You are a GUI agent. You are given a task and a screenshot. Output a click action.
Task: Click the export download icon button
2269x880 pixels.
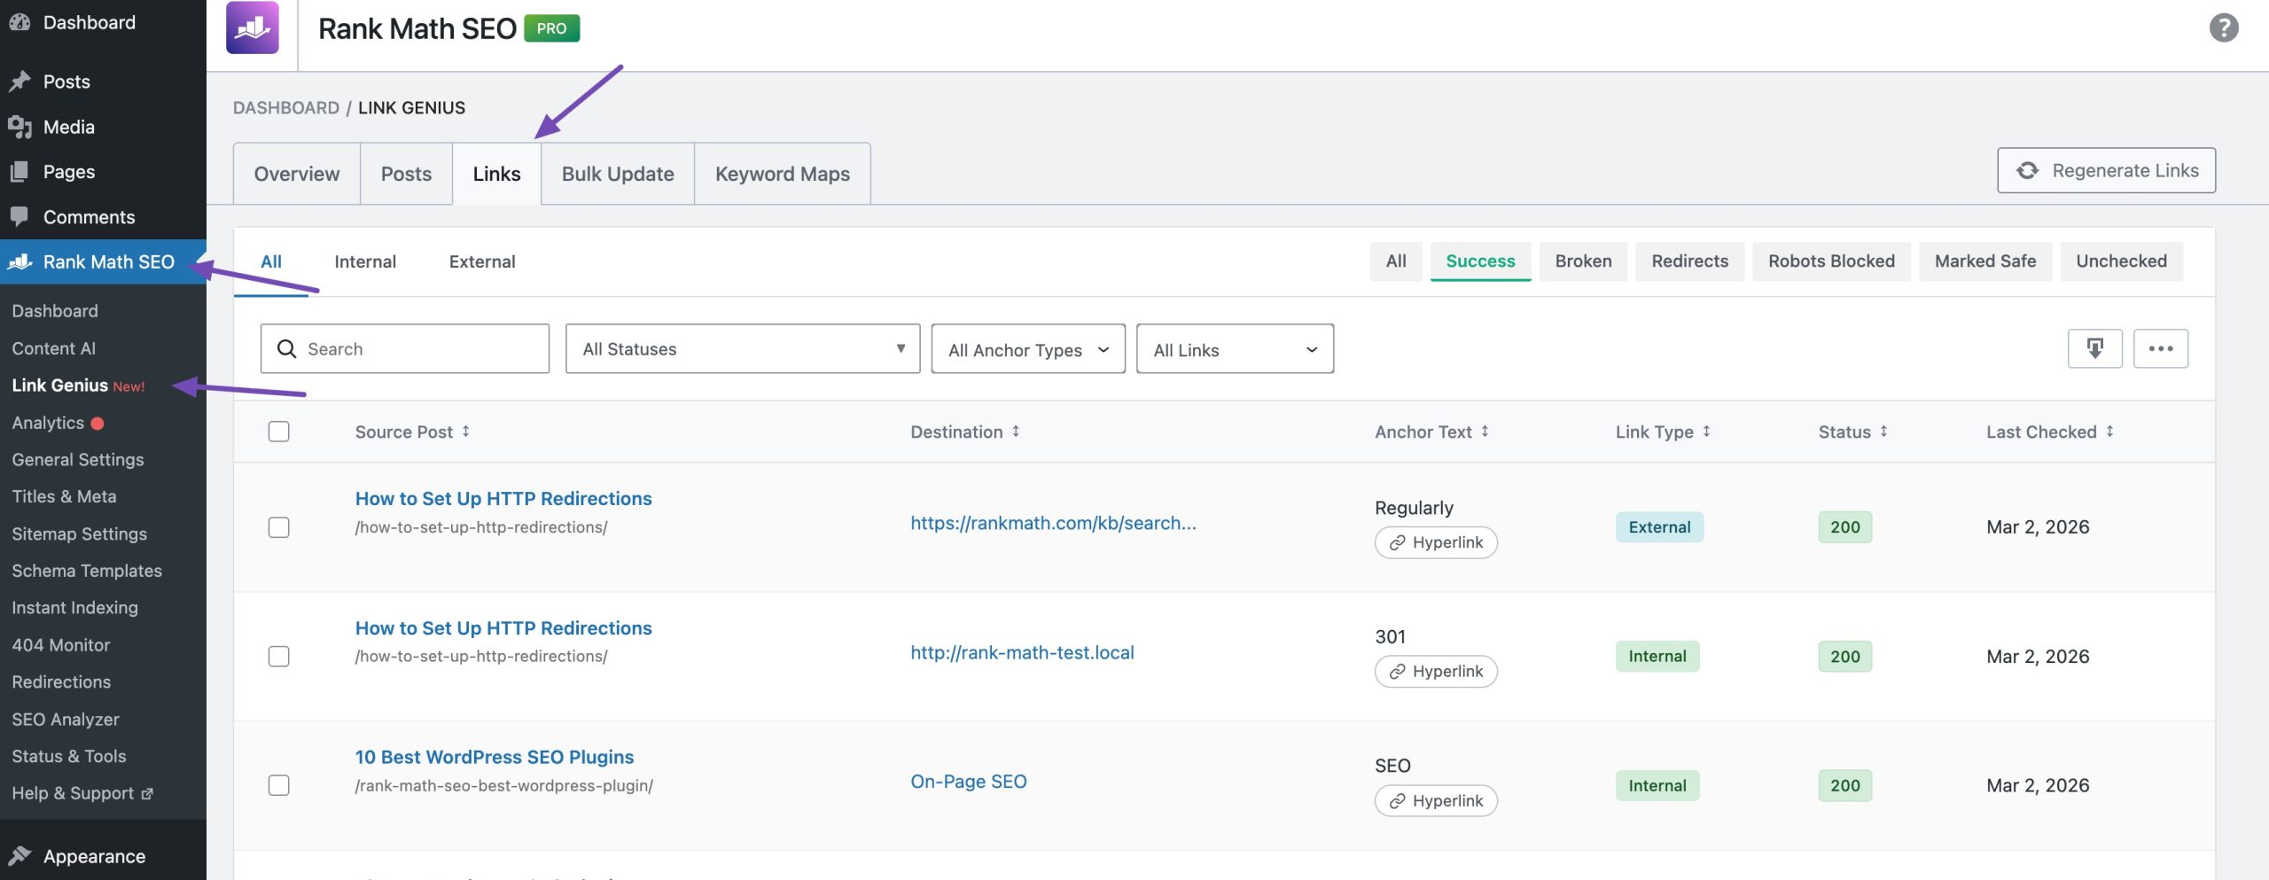(2094, 348)
